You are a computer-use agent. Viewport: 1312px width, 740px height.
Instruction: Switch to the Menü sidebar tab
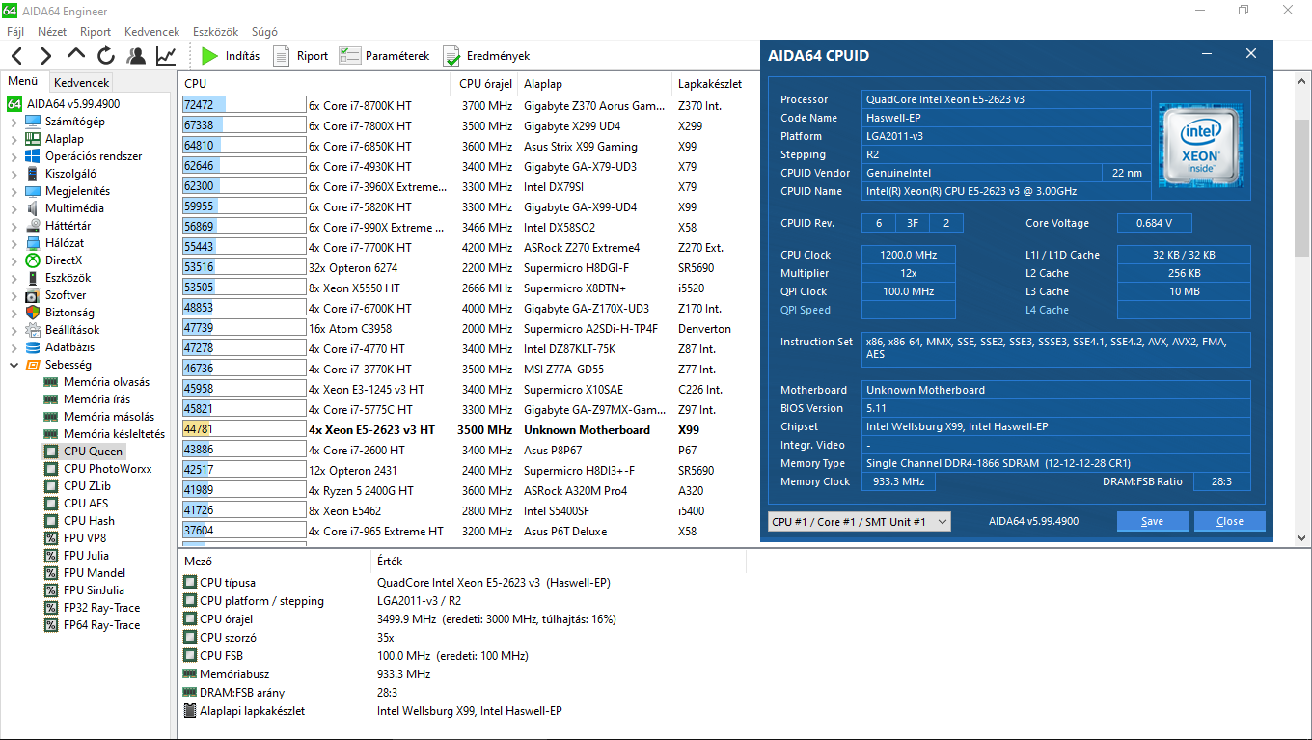[x=23, y=81]
